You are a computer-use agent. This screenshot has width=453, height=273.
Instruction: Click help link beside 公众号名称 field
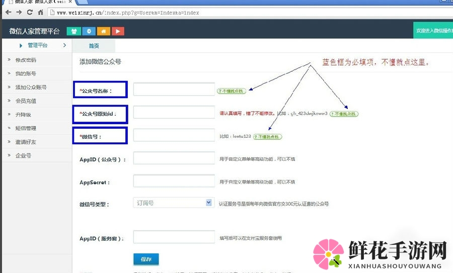coord(232,91)
